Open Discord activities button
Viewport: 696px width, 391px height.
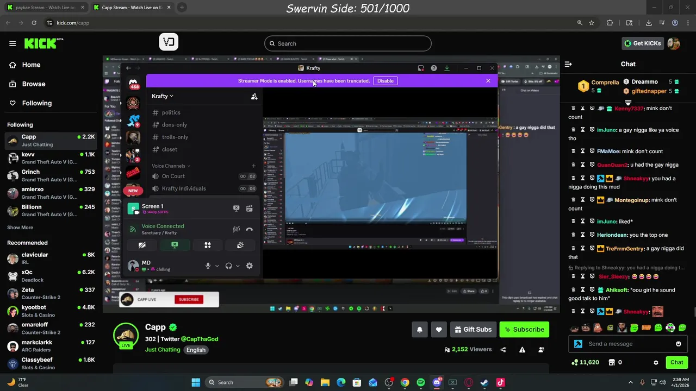(207, 245)
